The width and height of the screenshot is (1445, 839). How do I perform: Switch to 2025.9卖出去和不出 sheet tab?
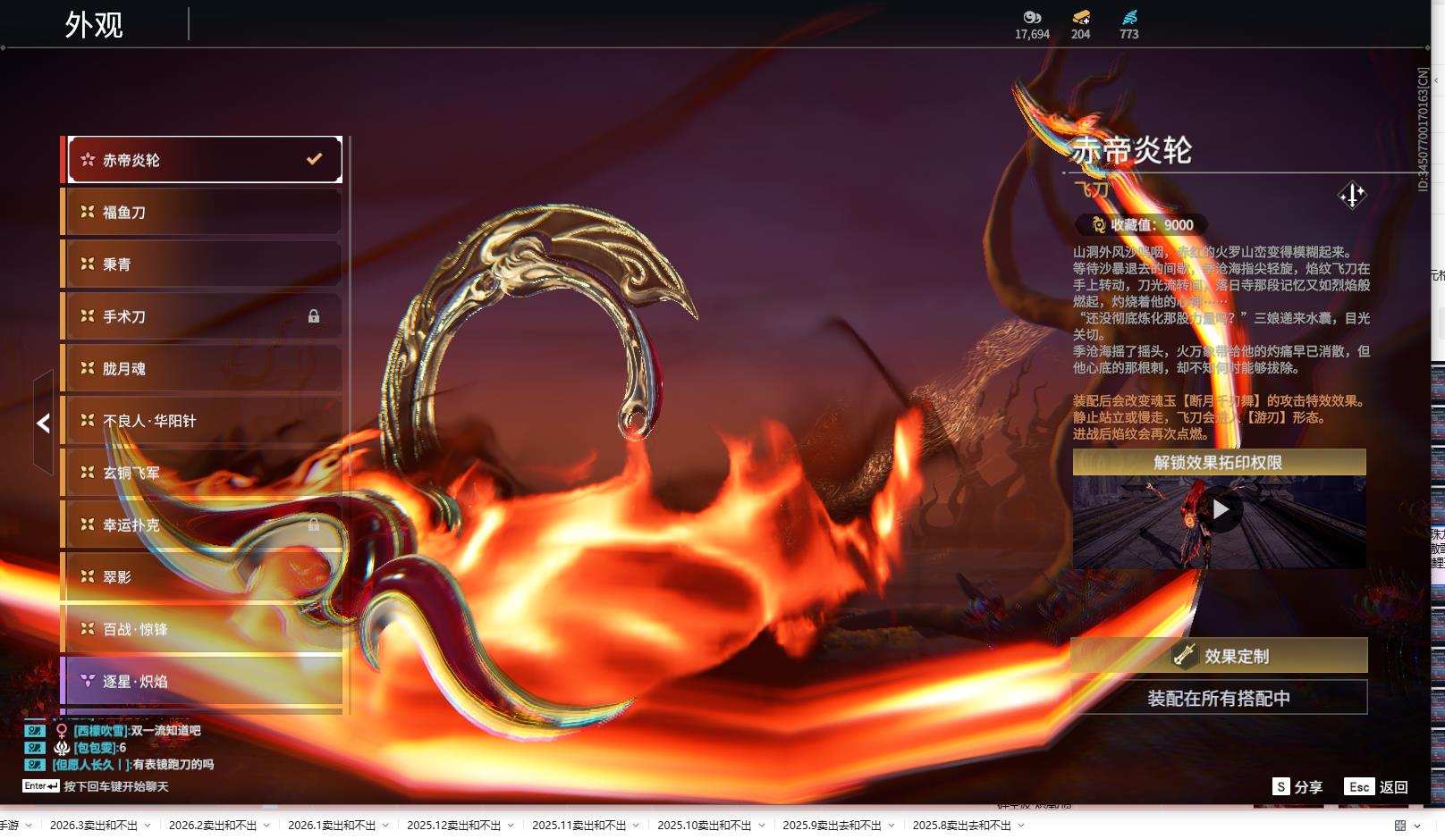[x=832, y=826]
